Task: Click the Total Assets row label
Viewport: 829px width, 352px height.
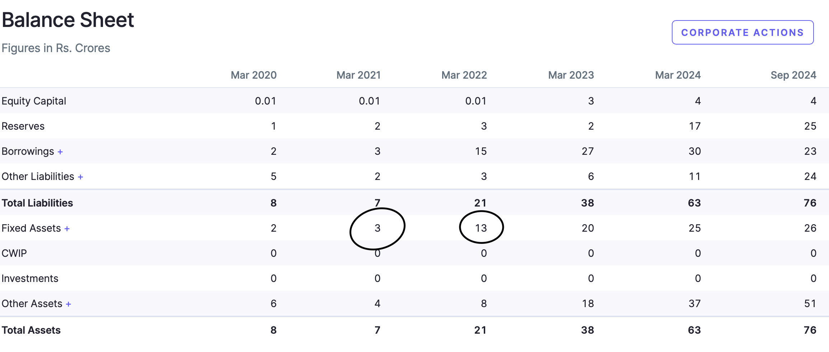Action: [x=31, y=330]
